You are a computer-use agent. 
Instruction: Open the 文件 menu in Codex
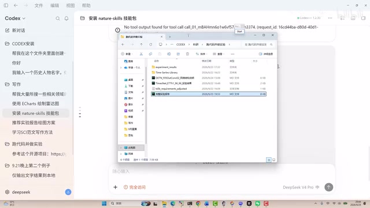[39, 5]
